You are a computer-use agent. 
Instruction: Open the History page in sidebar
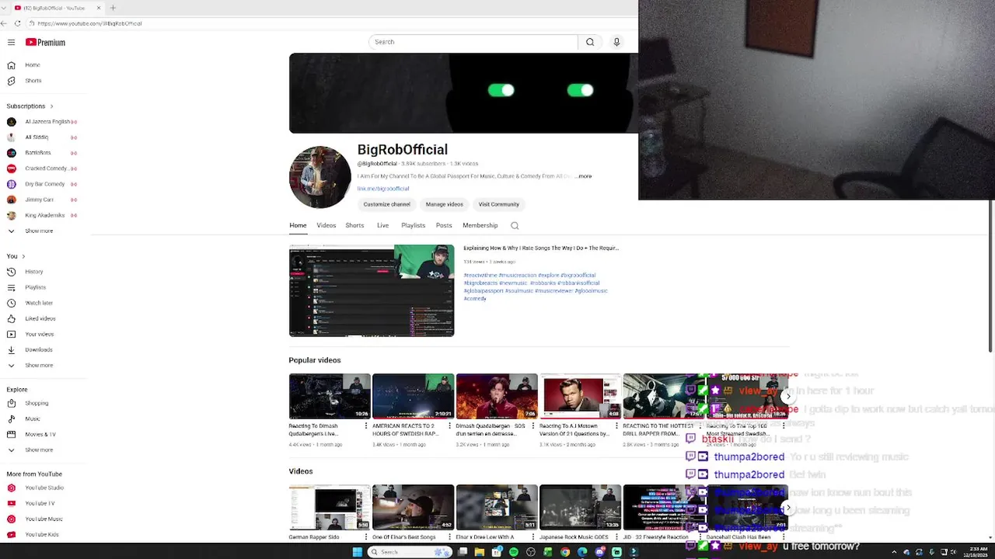(x=33, y=272)
